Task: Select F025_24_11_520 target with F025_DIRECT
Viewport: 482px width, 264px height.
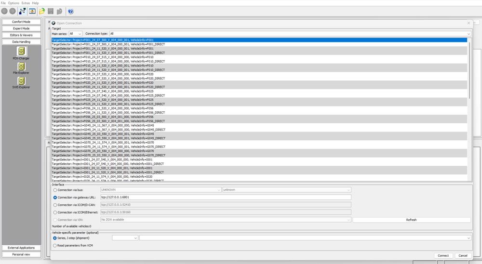Action: click(259, 104)
